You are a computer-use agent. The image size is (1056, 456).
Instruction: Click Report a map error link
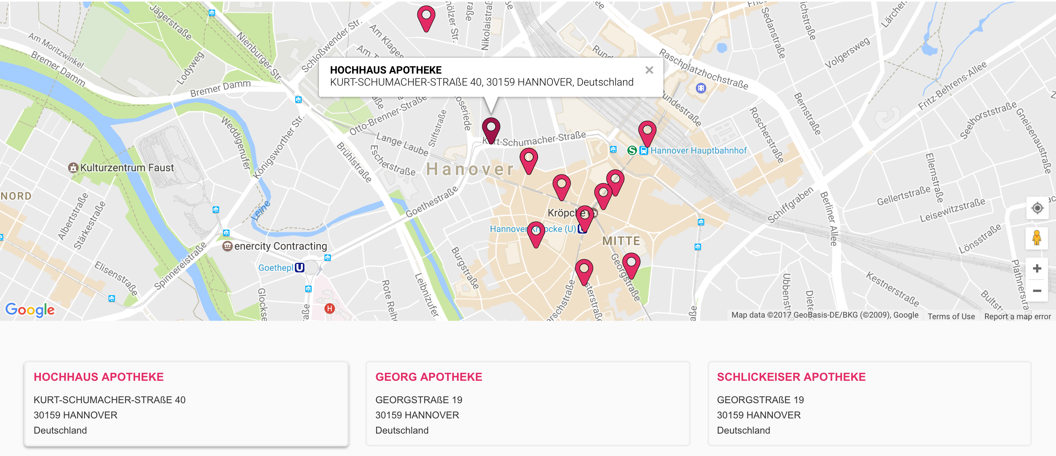1018,316
